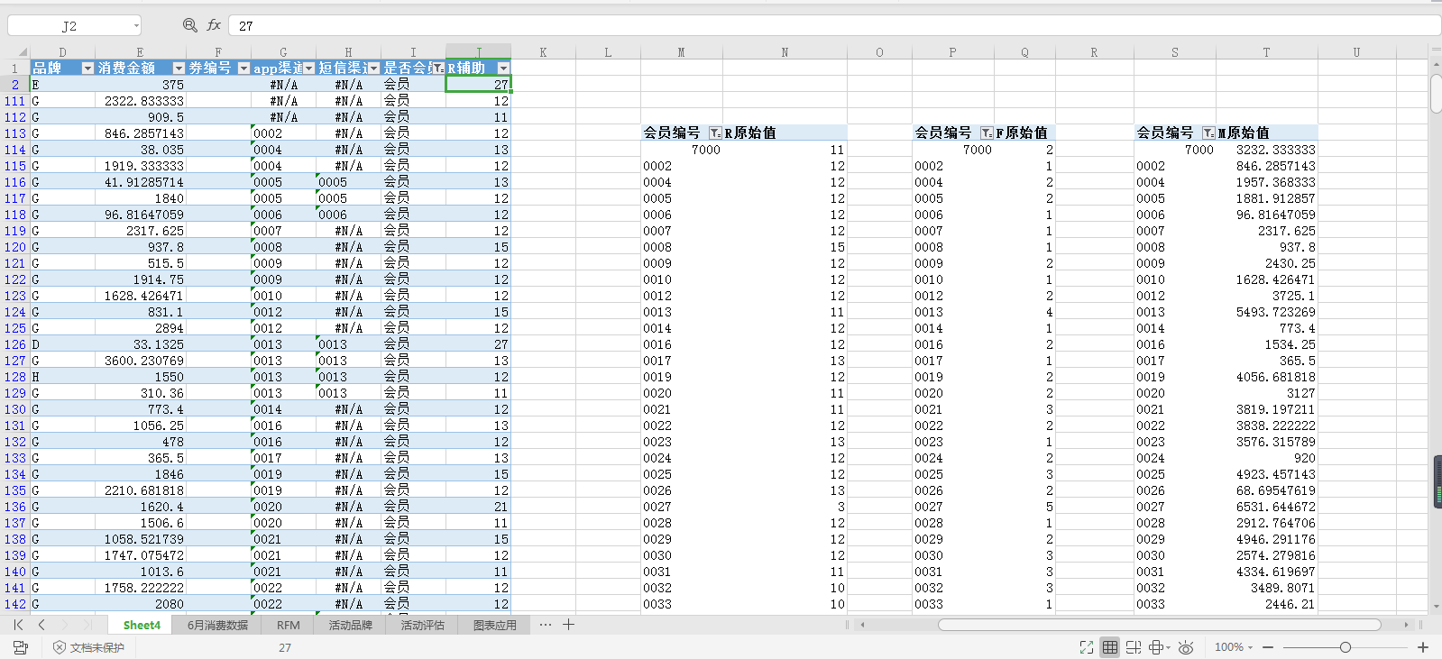Jump to the first sheet tab
Image resolution: width=1442 pixels, height=659 pixels.
tap(18, 625)
